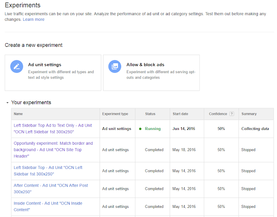Sort by the Experiment type column header

115,114
